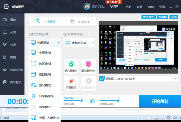Click the 嵌入摄像头 webcam icon

pos(71,64)
